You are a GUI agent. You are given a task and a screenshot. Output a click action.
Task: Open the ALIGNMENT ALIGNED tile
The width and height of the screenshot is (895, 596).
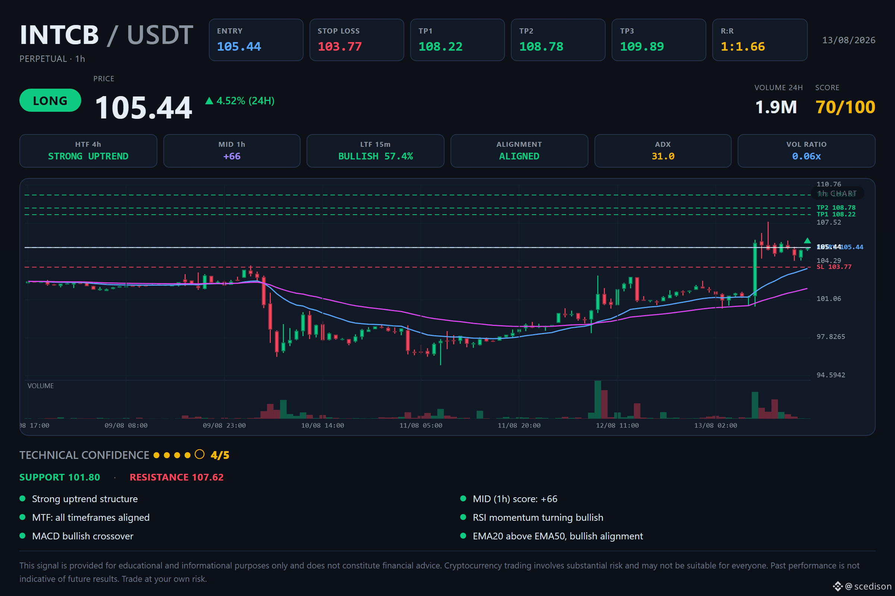(x=519, y=151)
